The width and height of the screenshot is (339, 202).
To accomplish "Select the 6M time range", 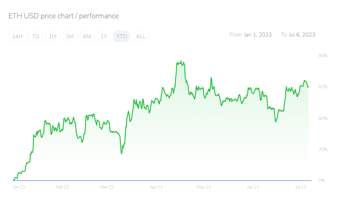I will (x=87, y=36).
